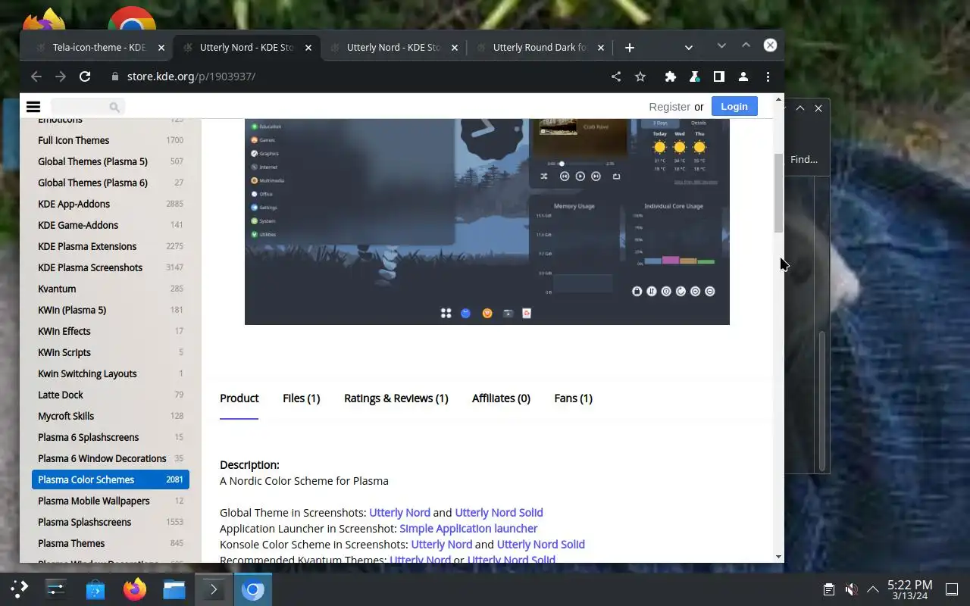Open the Simple Application launcher link
This screenshot has height=606, width=970.
click(468, 529)
